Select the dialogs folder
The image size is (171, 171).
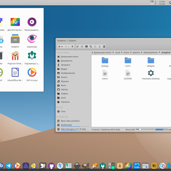click(105, 62)
